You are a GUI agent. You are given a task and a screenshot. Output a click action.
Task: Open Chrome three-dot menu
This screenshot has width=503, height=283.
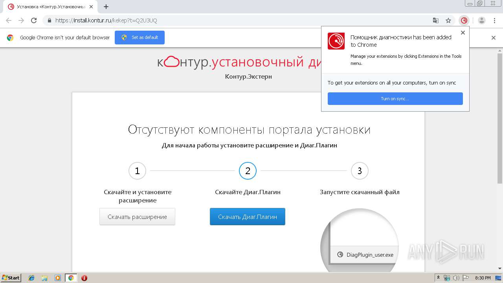click(x=494, y=20)
